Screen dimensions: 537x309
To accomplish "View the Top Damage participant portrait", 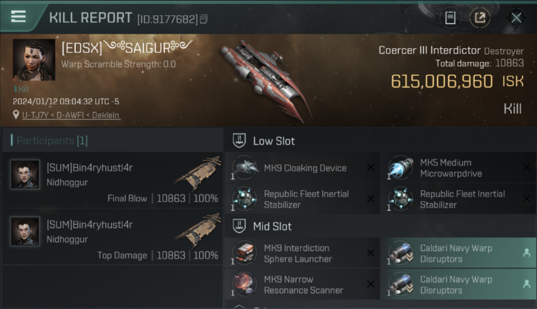I will tap(25, 232).
